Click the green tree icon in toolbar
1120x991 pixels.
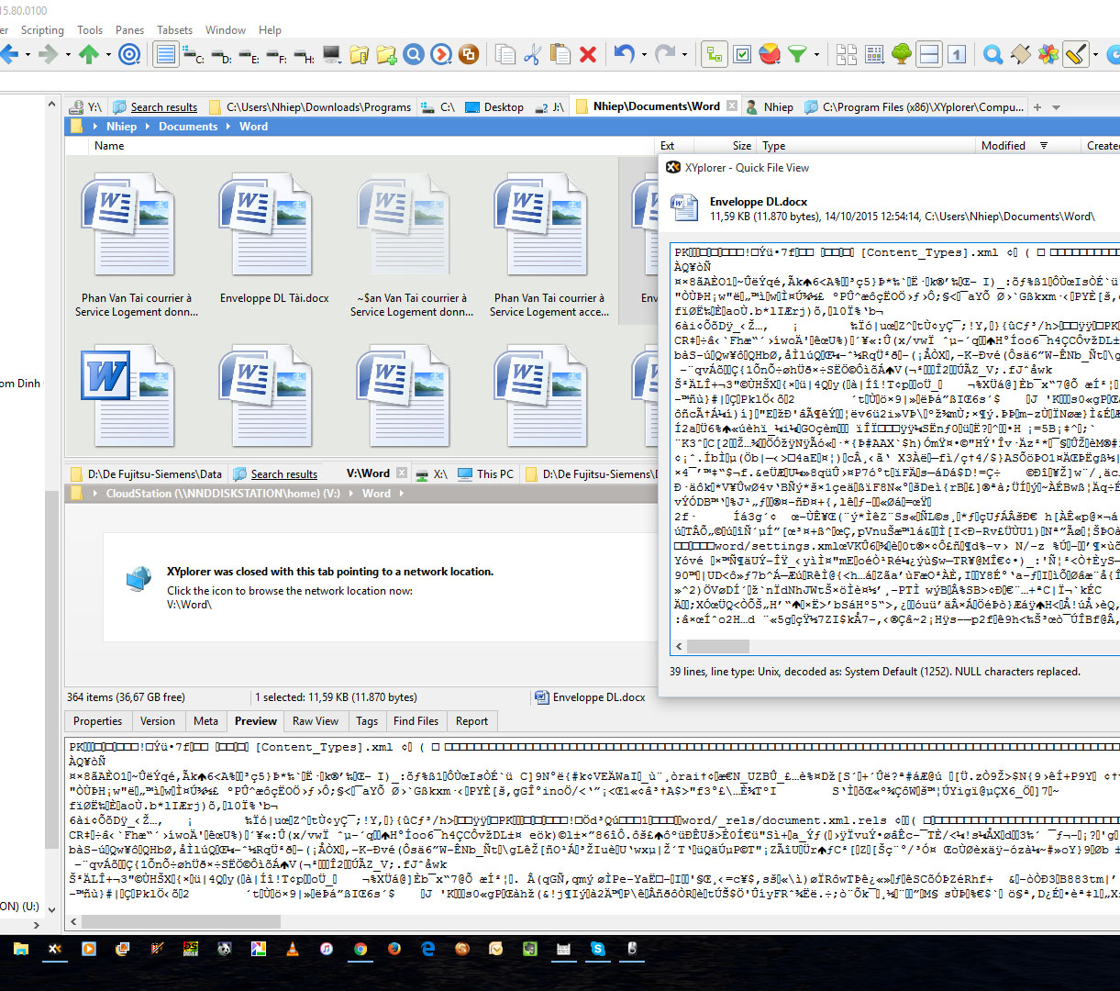tap(902, 55)
